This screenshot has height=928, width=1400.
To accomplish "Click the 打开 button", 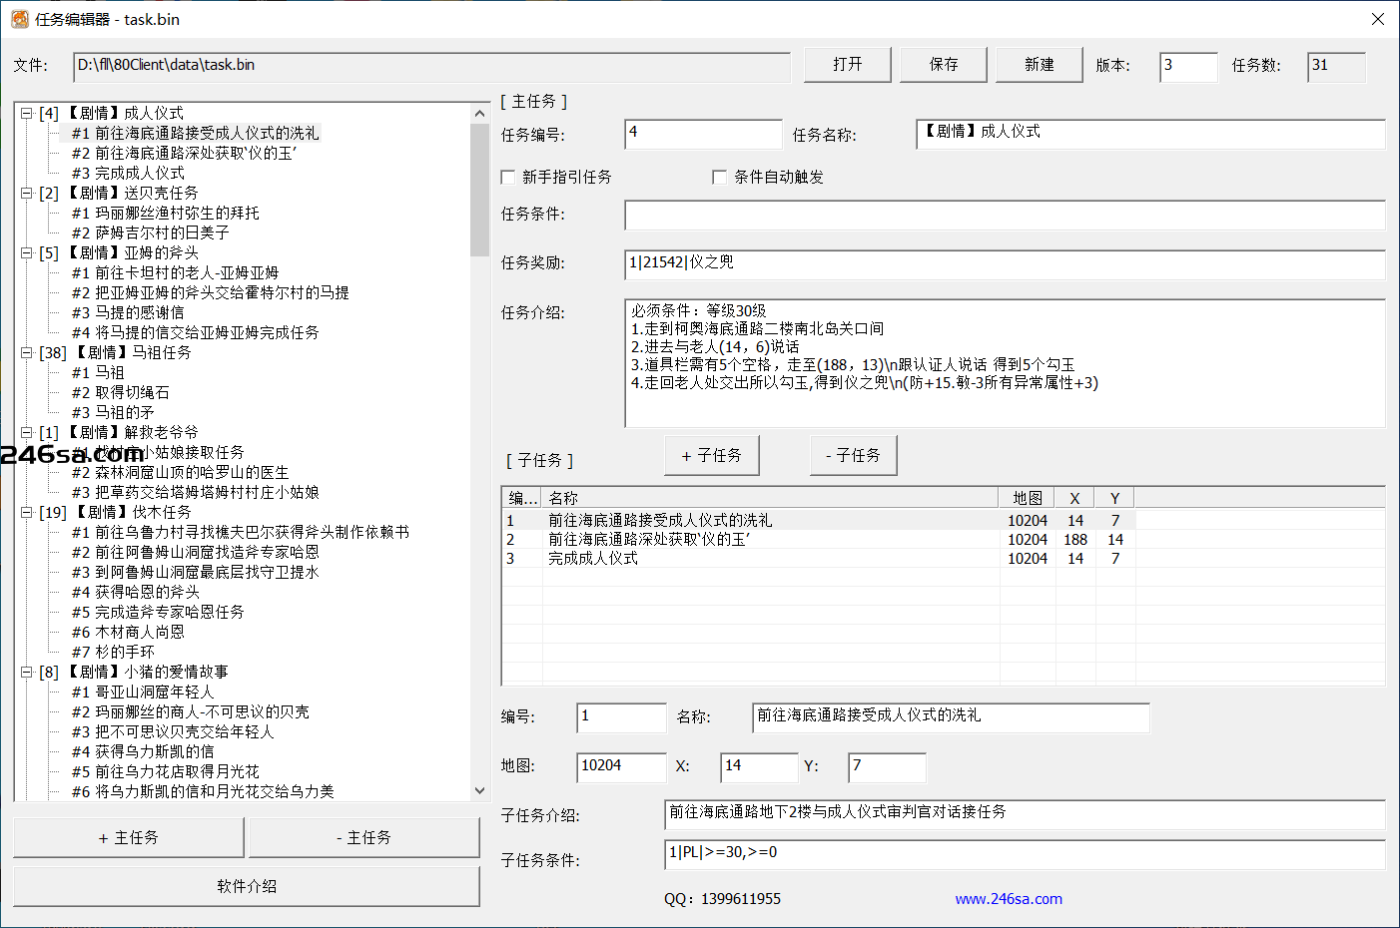I will 848,65.
